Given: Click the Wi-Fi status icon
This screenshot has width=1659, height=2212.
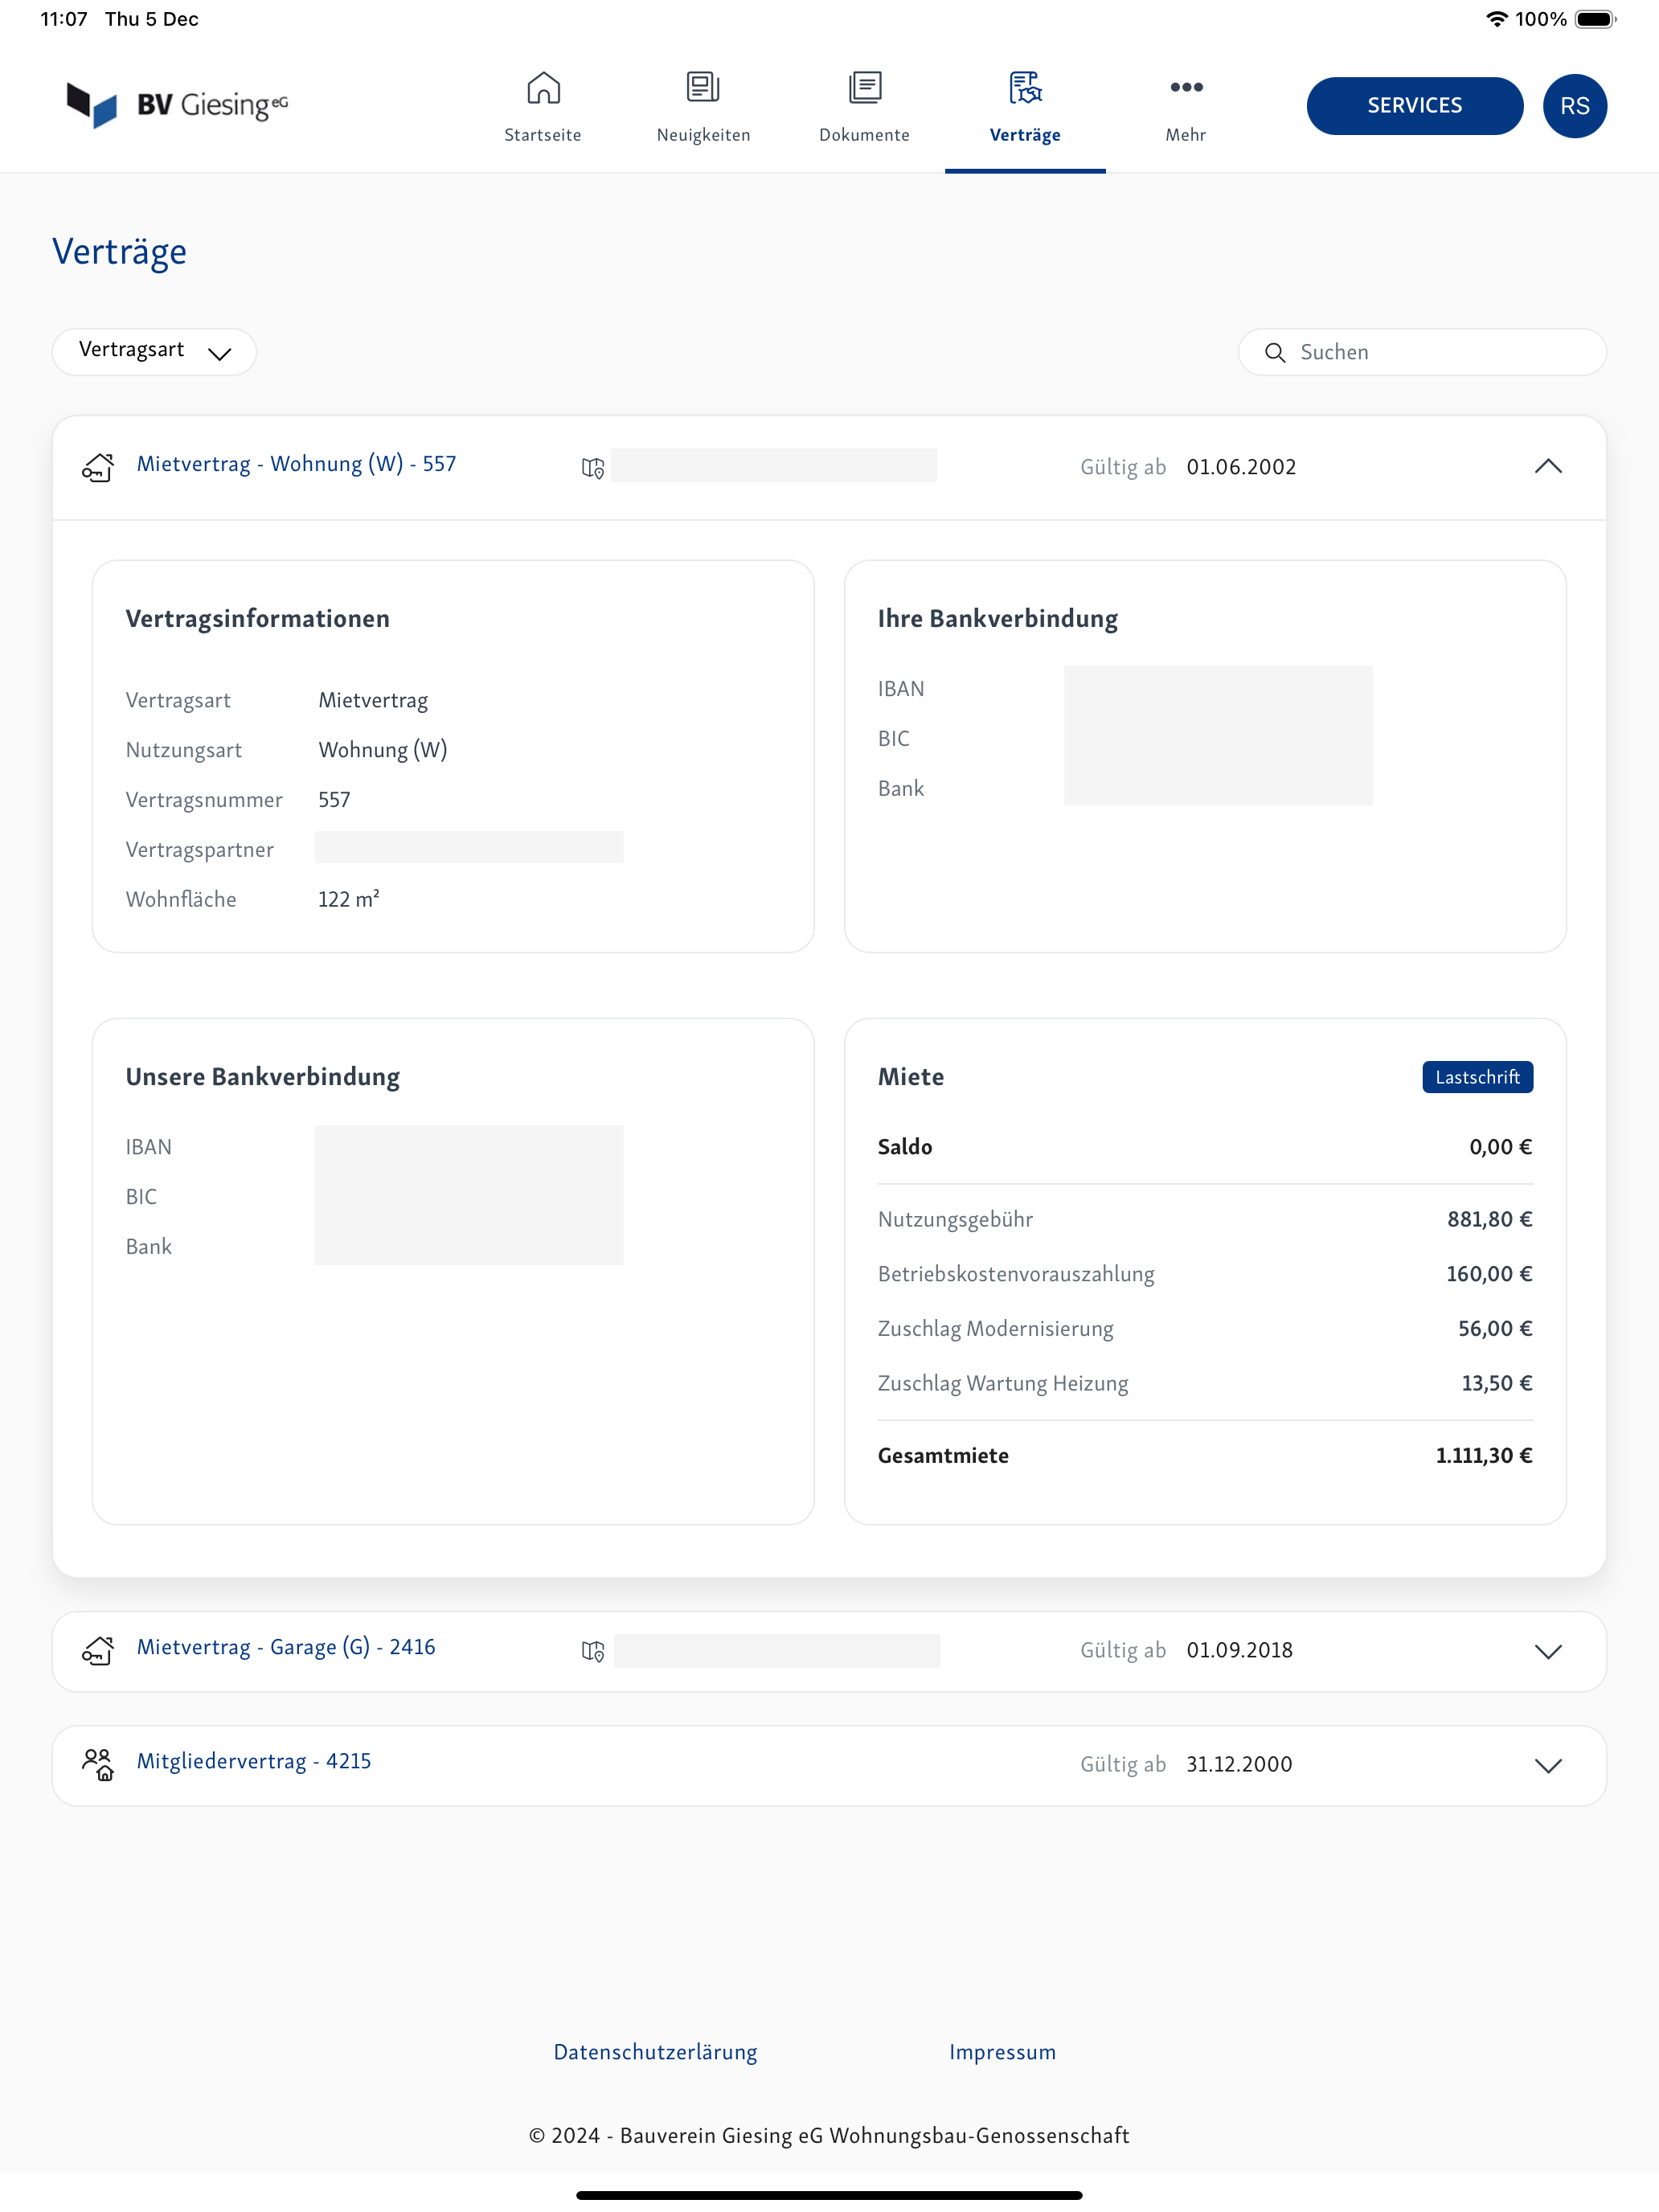Looking at the screenshot, I should (x=1496, y=19).
